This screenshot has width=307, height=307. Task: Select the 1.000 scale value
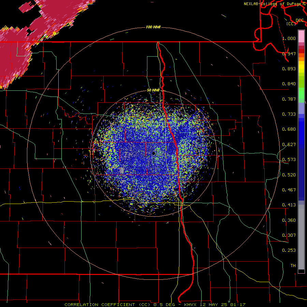tap(289, 38)
